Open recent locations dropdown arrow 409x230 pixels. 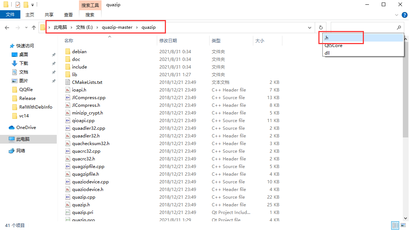[26, 27]
